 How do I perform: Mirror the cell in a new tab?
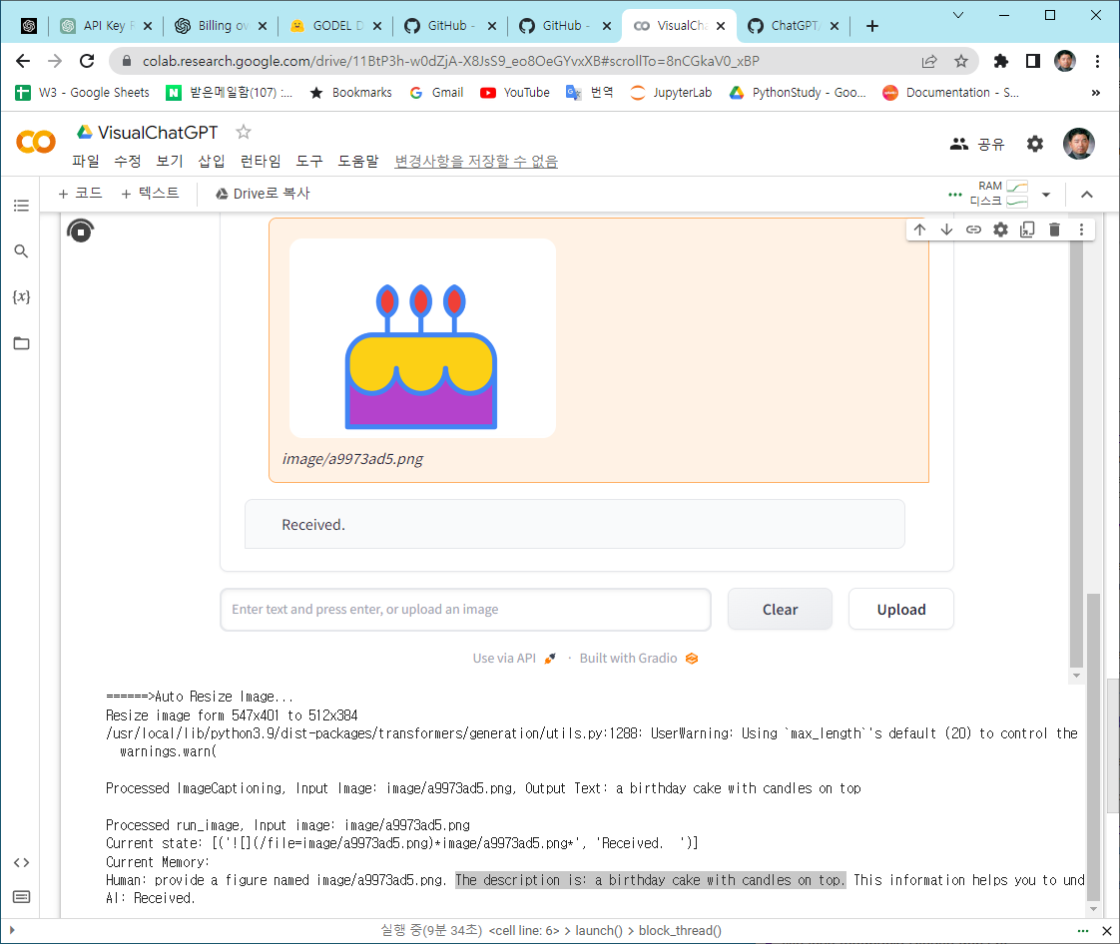coord(1027,229)
